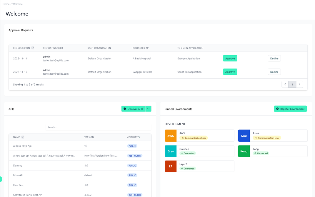Screen dimensions: 315x197
Task: Click the Register Environment button
Action: (x=290, y=109)
